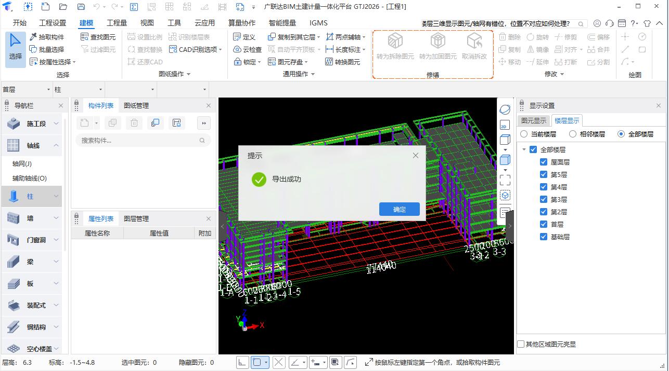The image size is (669, 371).
Task: Uncheck the 屋面层 checkbox
Action: point(544,162)
